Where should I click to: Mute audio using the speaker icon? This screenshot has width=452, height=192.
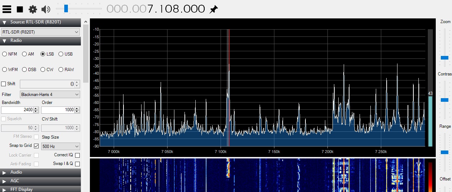[x=46, y=9]
